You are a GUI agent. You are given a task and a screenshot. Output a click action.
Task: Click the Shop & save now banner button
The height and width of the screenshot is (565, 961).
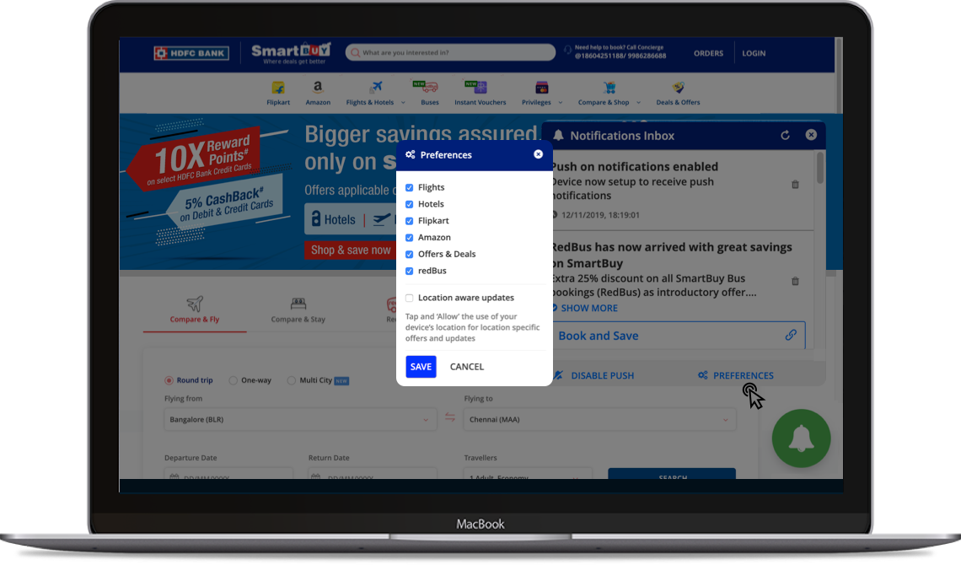tap(351, 250)
